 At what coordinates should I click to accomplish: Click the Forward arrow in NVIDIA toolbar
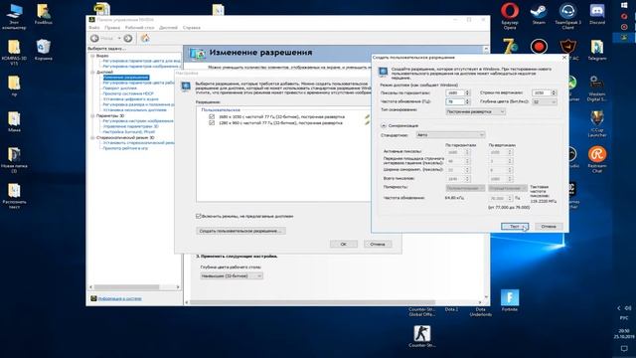pos(128,38)
